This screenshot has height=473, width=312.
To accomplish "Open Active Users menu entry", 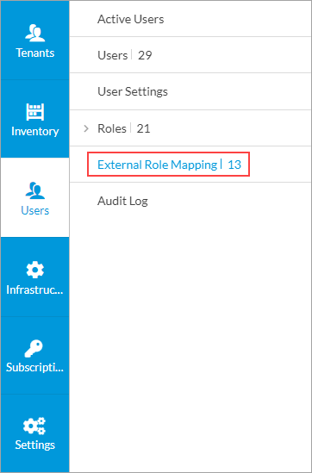I will pyautogui.click(x=131, y=19).
